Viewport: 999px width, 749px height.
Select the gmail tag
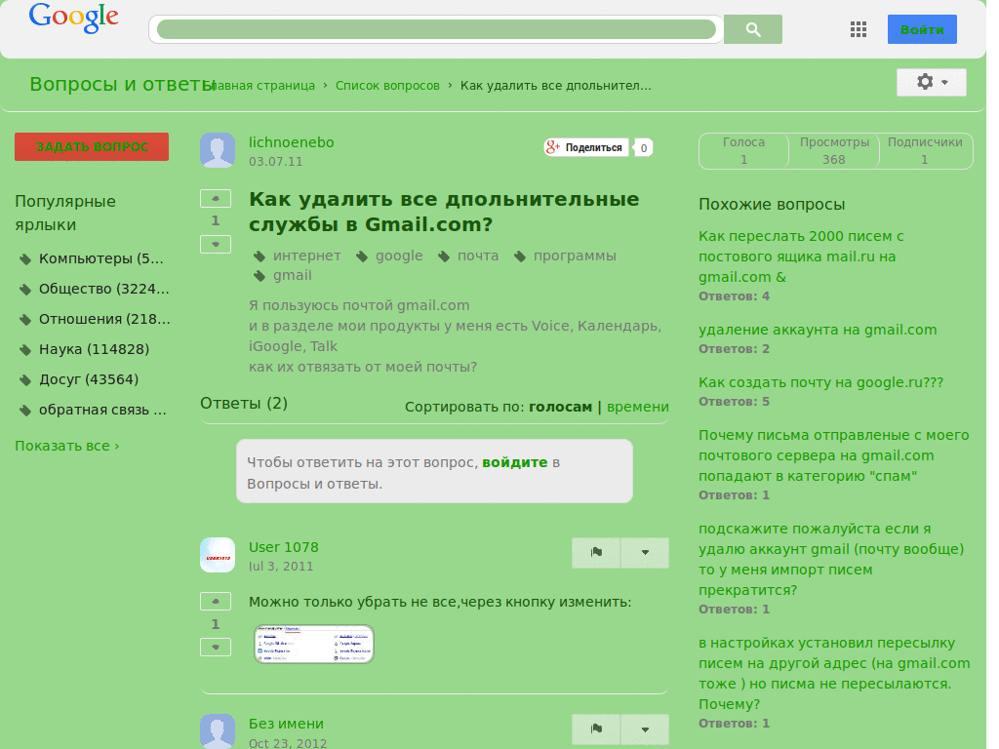(293, 275)
